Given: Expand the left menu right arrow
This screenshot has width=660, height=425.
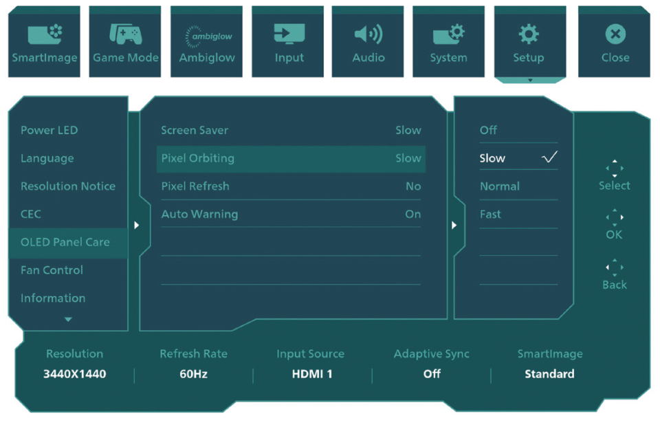Looking at the screenshot, I should (x=137, y=225).
